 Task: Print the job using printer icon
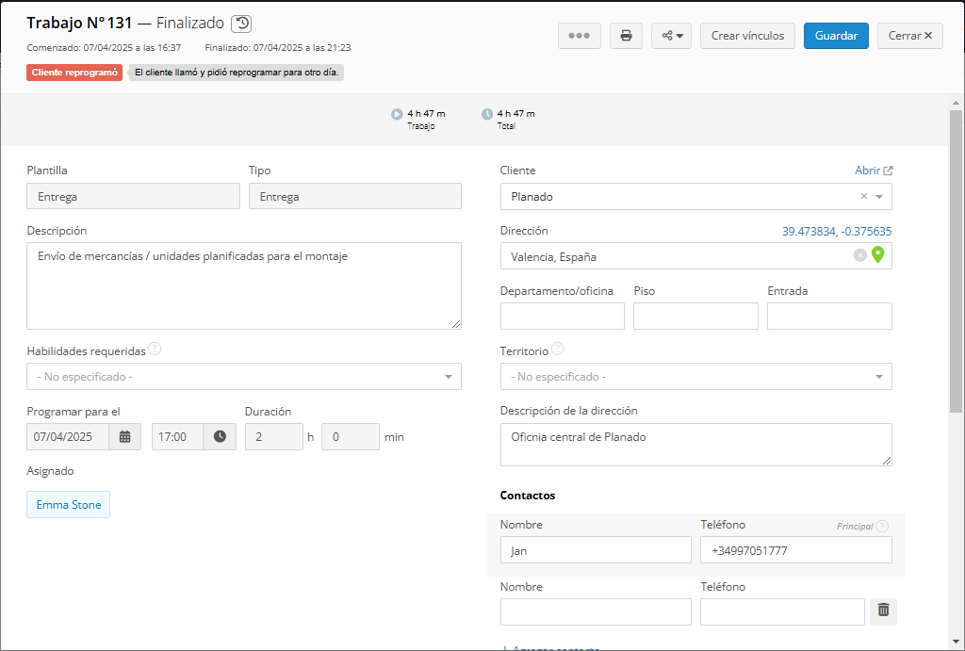click(x=626, y=36)
